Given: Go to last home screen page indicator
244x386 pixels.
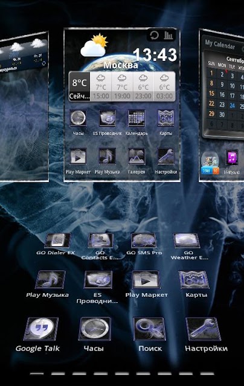Looking at the screenshot, I should 207,374.
